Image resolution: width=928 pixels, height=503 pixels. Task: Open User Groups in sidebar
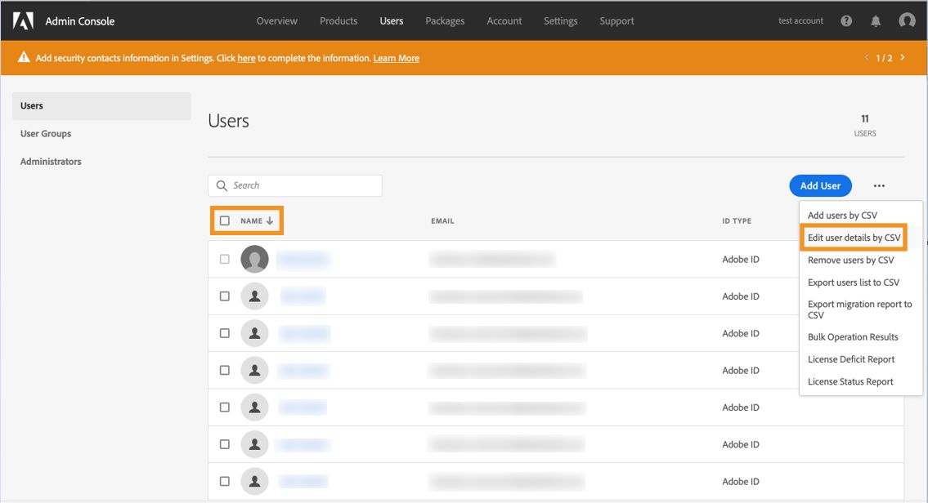coord(46,134)
